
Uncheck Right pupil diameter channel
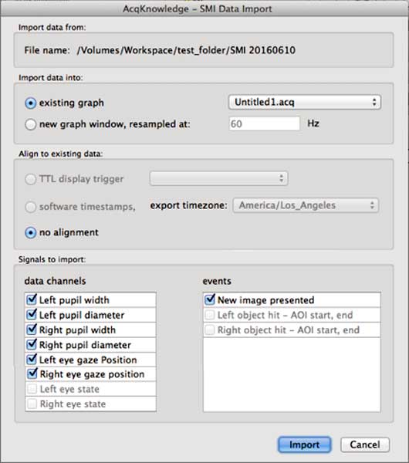32,344
